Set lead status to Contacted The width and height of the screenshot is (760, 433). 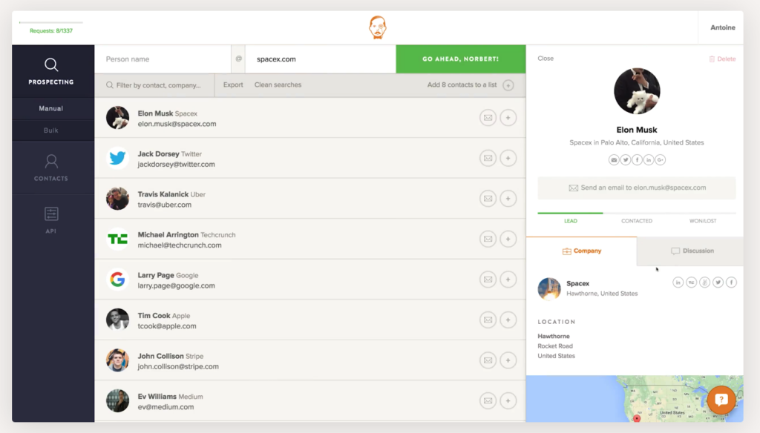coord(637,221)
